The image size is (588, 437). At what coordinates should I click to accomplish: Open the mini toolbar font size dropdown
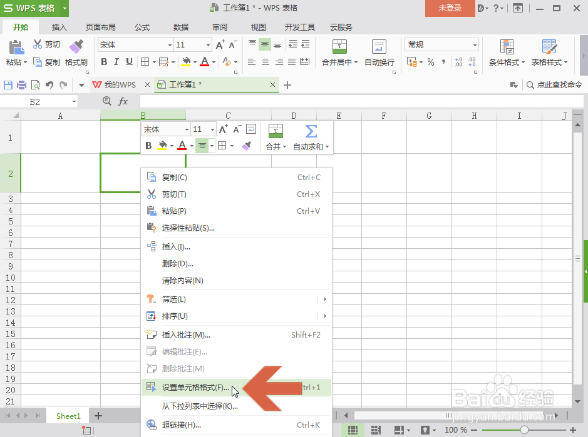[212, 129]
